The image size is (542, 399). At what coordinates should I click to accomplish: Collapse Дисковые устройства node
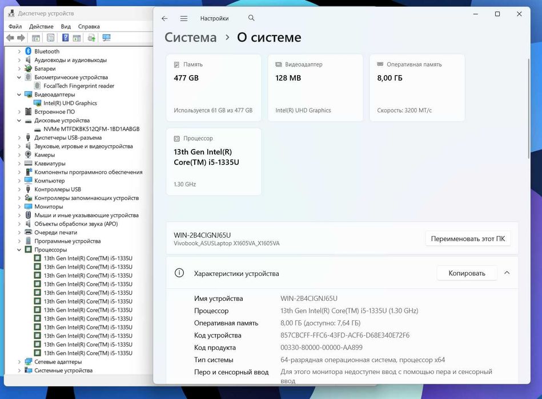tap(19, 120)
